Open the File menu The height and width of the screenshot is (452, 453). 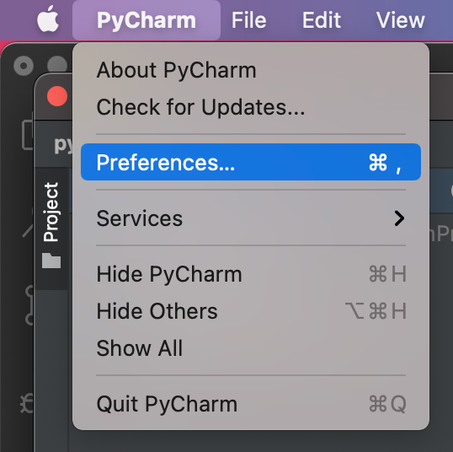tap(248, 20)
